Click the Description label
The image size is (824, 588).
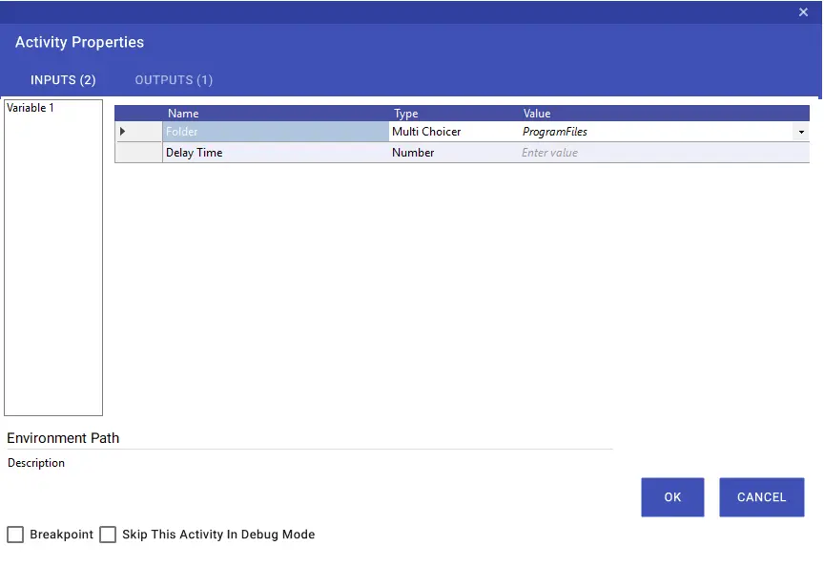pyautogui.click(x=35, y=463)
